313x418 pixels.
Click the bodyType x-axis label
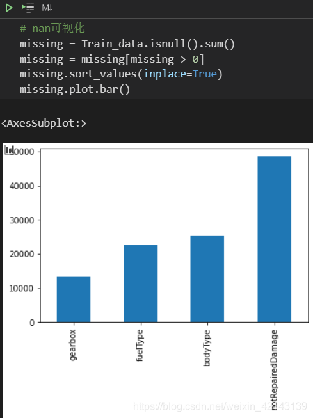tap(207, 348)
